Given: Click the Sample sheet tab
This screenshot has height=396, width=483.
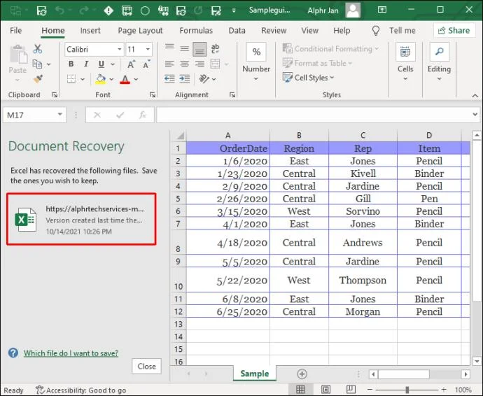Looking at the screenshot, I should click(254, 374).
